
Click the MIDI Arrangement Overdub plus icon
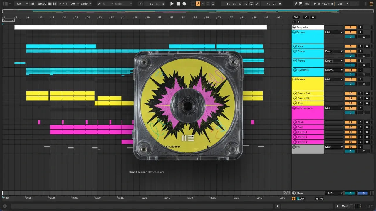pos(193,4)
